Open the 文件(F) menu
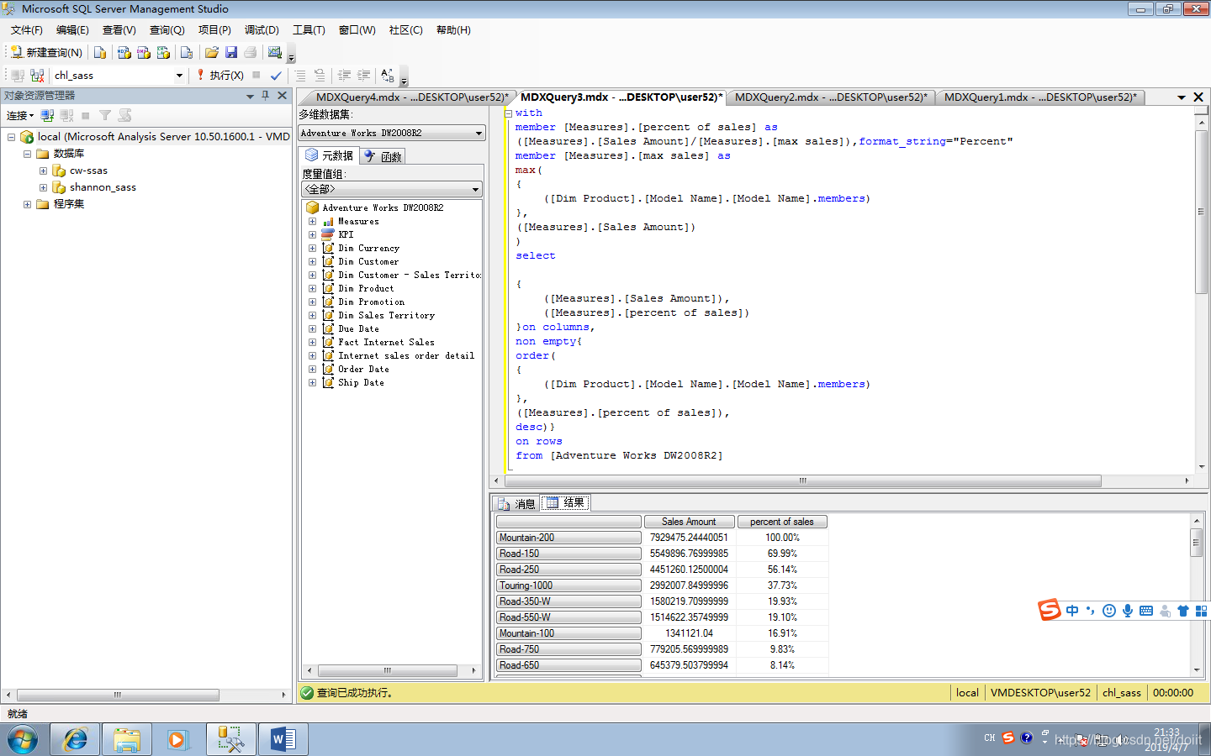The image size is (1211, 756). [x=26, y=30]
